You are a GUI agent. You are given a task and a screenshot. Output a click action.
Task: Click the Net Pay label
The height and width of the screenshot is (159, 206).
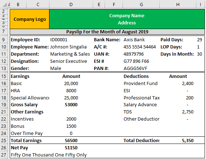(19, 148)
